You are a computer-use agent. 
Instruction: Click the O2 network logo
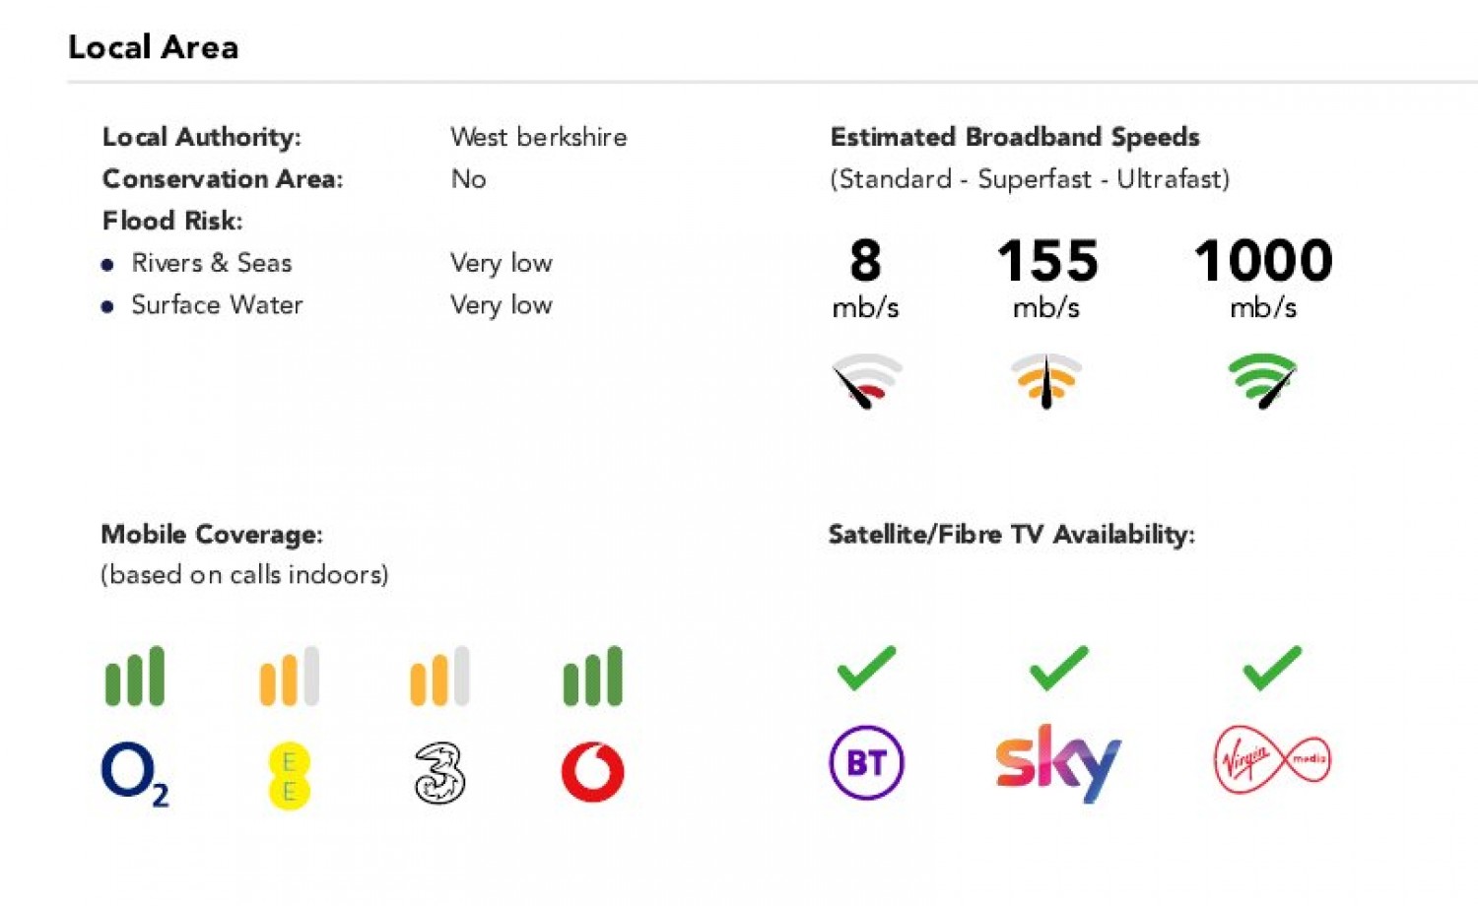pyautogui.click(x=134, y=773)
